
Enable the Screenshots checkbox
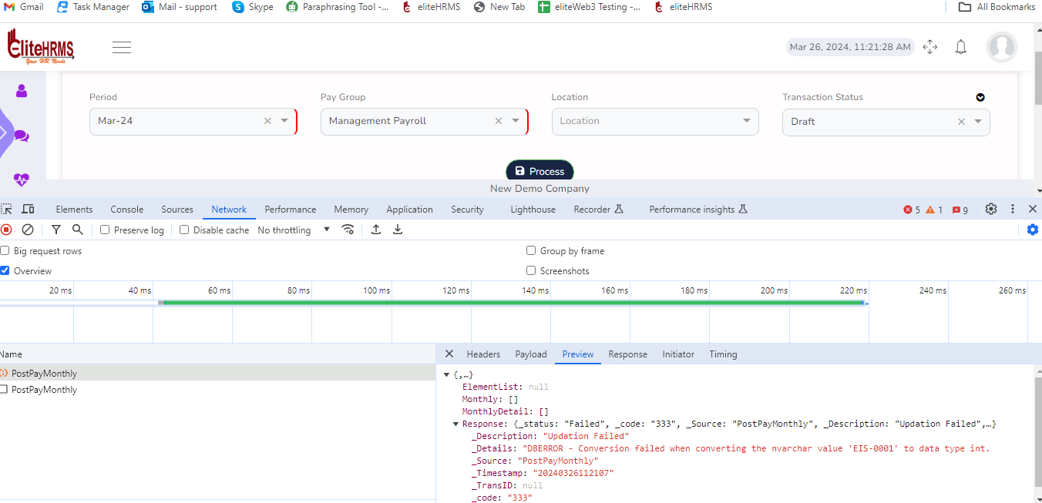click(x=531, y=270)
